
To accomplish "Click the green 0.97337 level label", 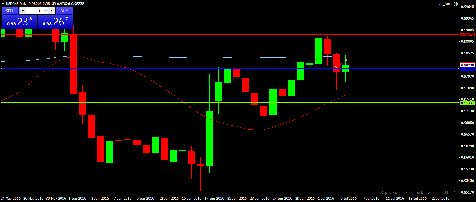I will click(x=467, y=103).
